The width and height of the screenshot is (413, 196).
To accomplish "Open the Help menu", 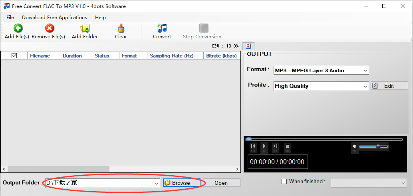I will click(100, 18).
